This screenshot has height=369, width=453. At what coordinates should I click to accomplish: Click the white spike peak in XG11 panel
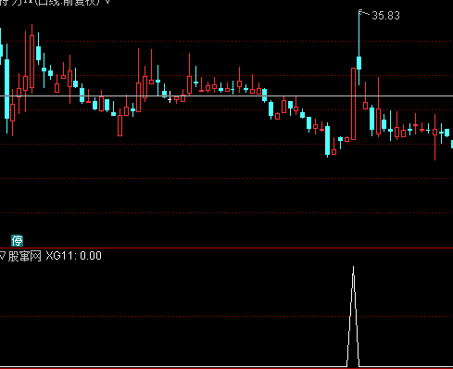[353, 268]
